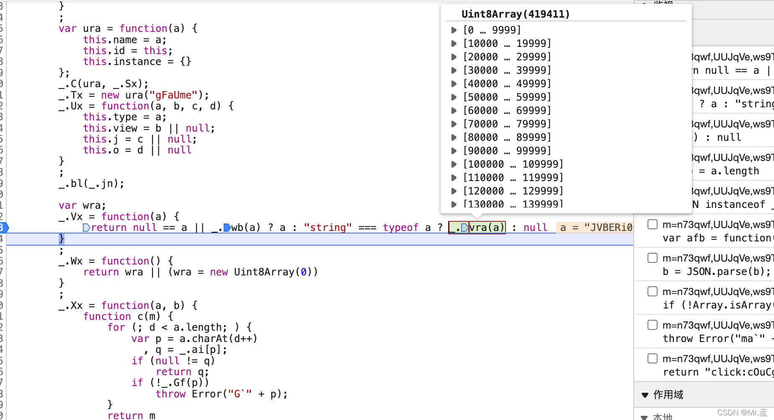
Task: Click the inline breakpoint marker before 'return null'
Action: click(x=87, y=228)
